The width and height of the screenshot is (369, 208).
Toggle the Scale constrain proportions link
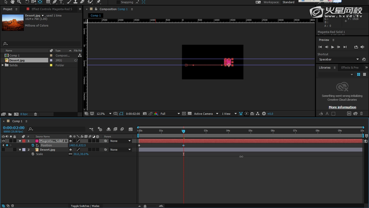[70, 154]
